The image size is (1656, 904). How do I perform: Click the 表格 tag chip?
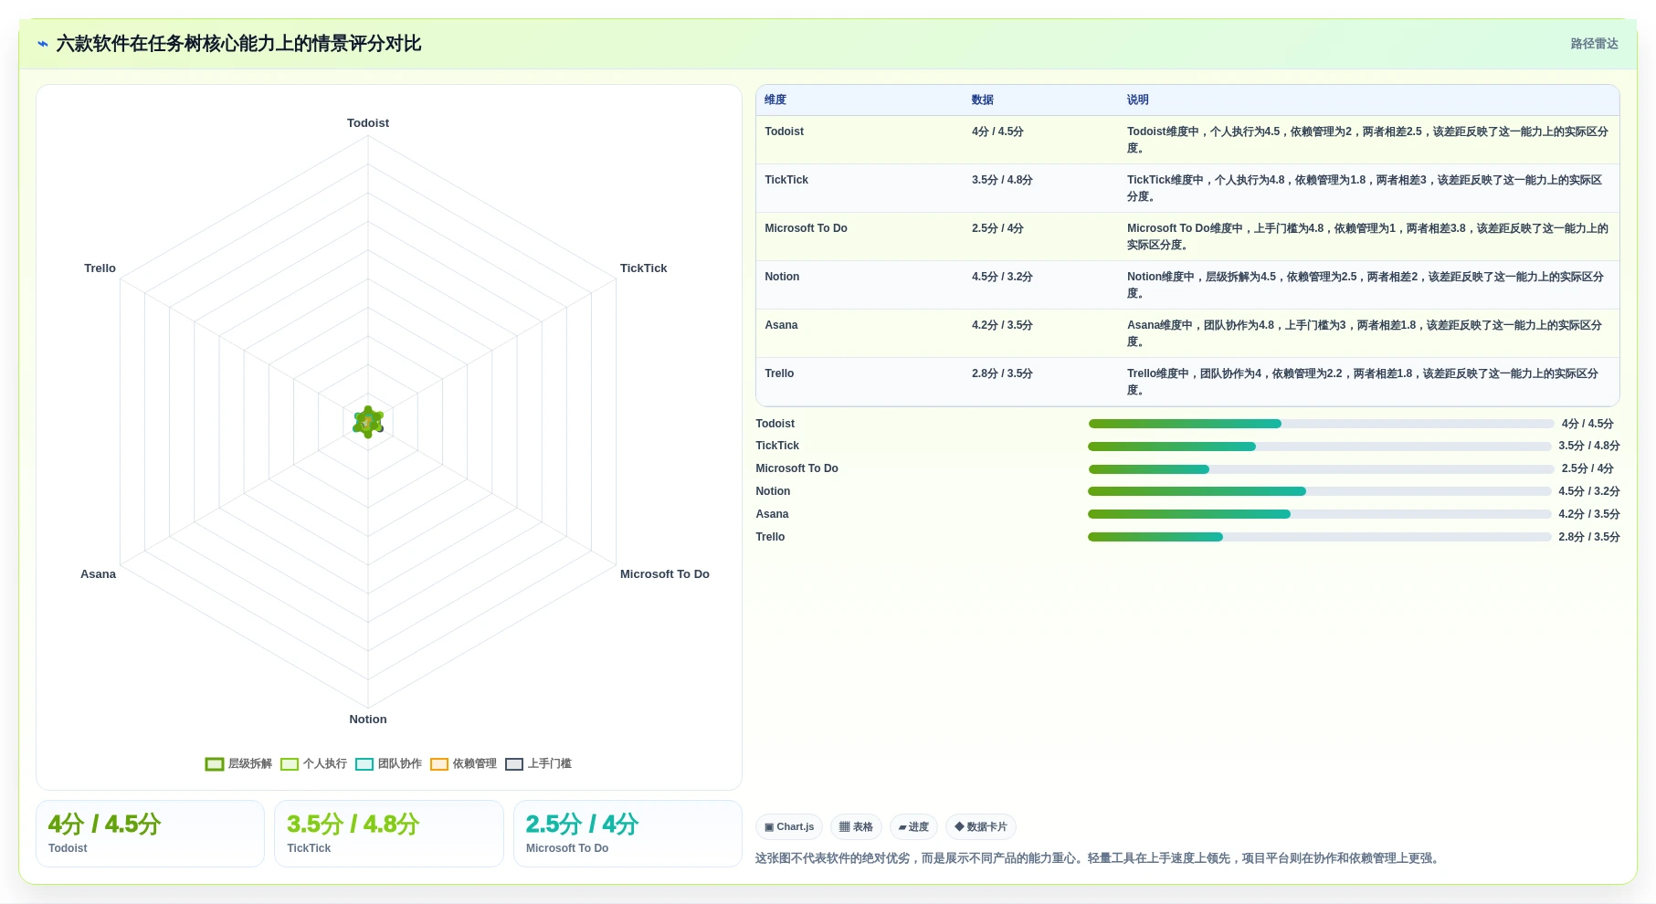(856, 827)
